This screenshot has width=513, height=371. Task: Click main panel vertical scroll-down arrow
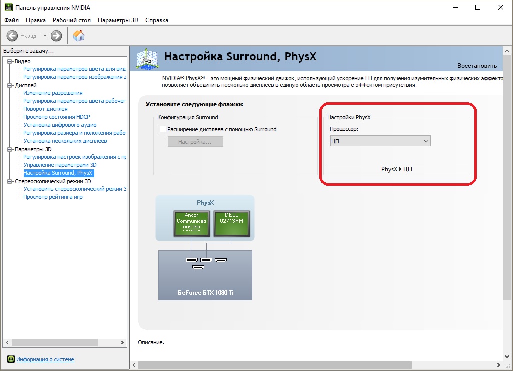tap(507, 356)
